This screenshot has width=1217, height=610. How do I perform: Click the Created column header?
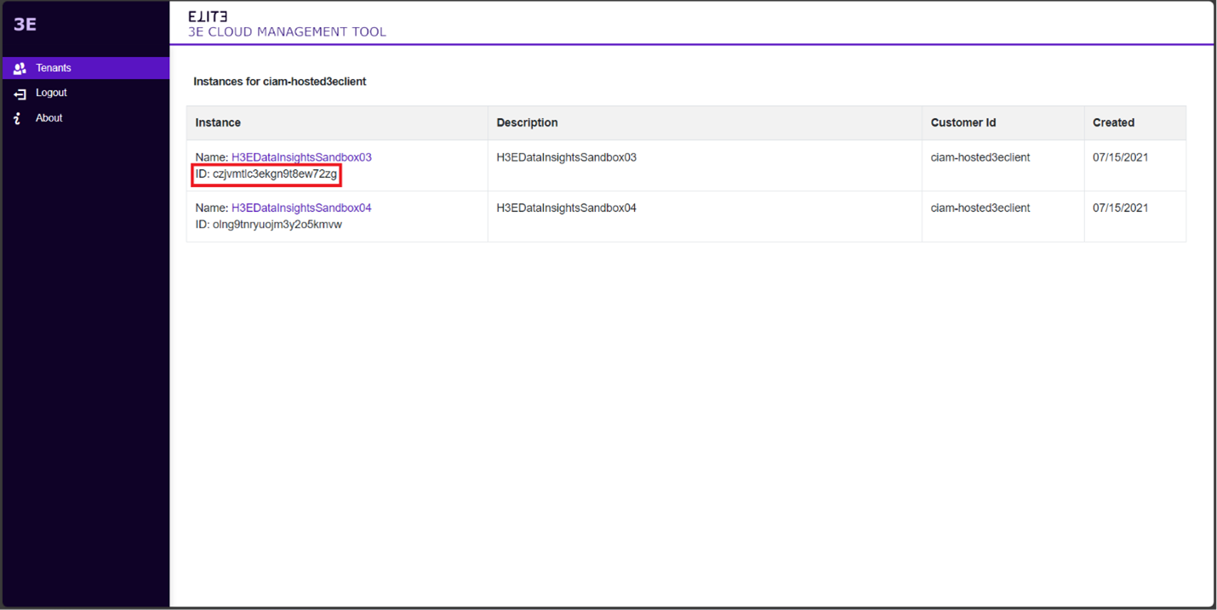pos(1113,123)
